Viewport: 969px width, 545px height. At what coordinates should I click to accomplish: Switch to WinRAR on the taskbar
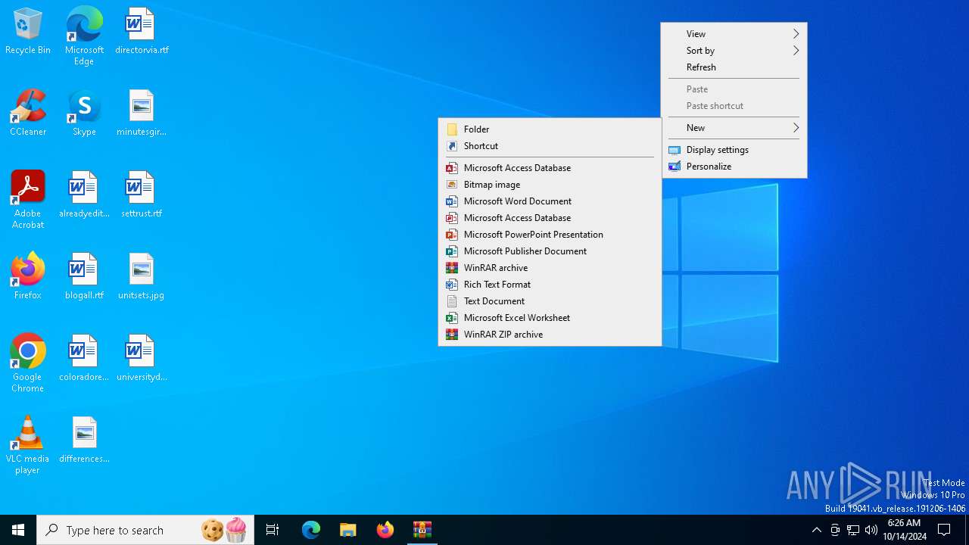(x=422, y=530)
